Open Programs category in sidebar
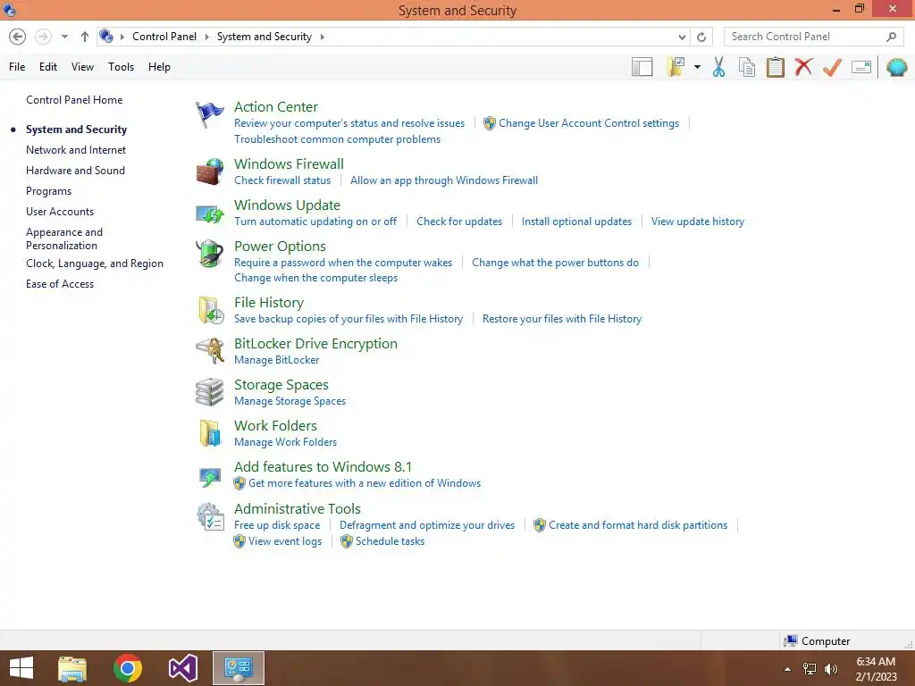The image size is (915, 686). point(48,191)
